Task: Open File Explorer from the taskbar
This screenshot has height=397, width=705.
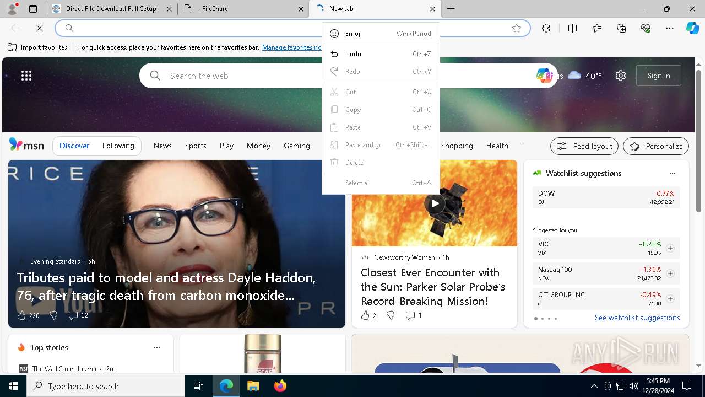Action: 253,386
